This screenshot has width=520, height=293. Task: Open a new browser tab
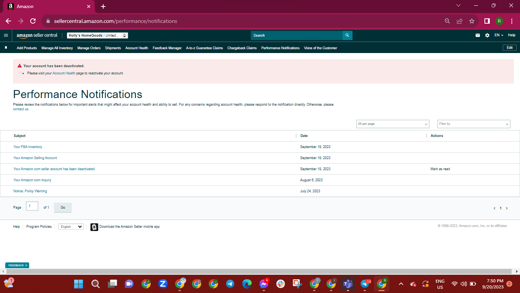(103, 6)
